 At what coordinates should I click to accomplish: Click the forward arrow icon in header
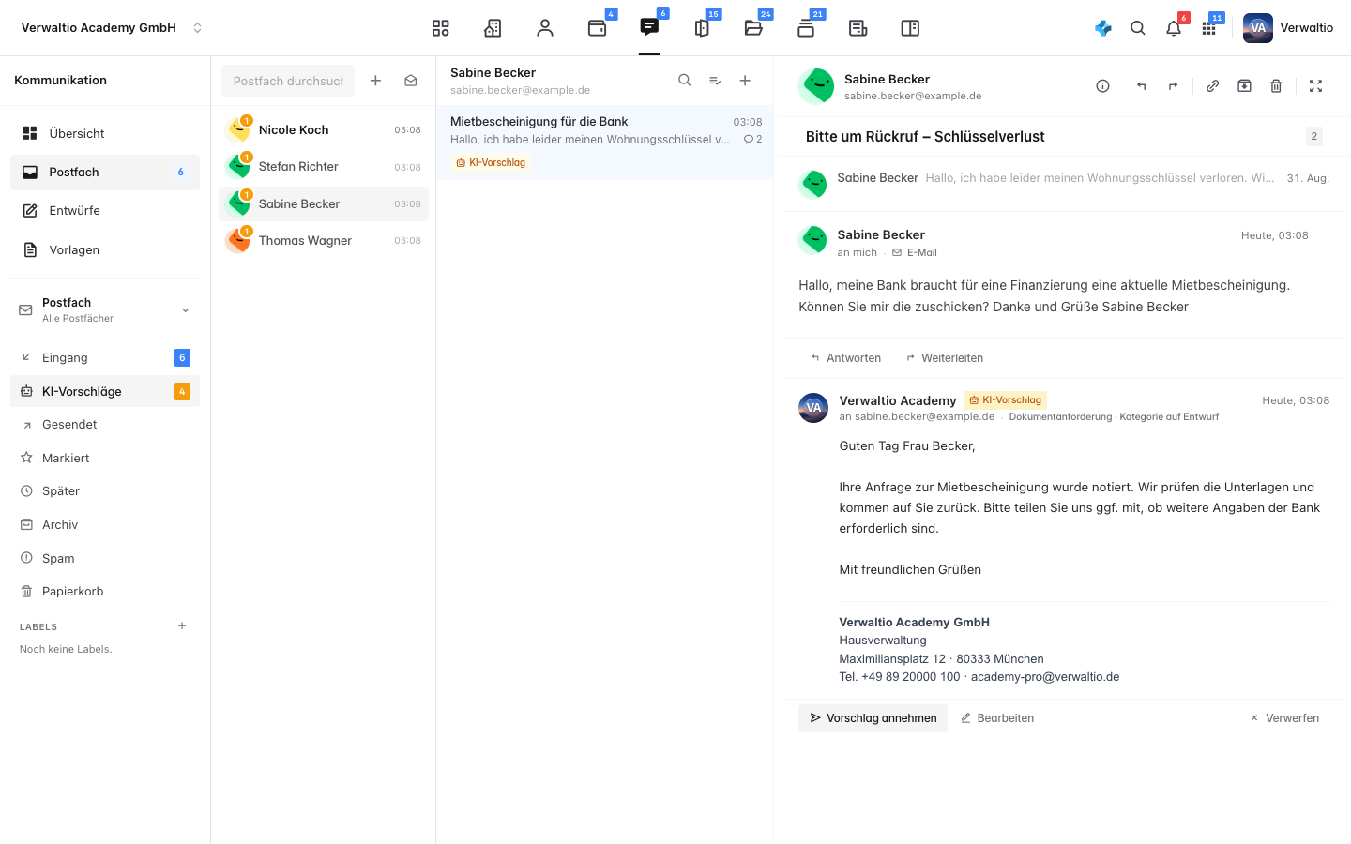(1173, 86)
